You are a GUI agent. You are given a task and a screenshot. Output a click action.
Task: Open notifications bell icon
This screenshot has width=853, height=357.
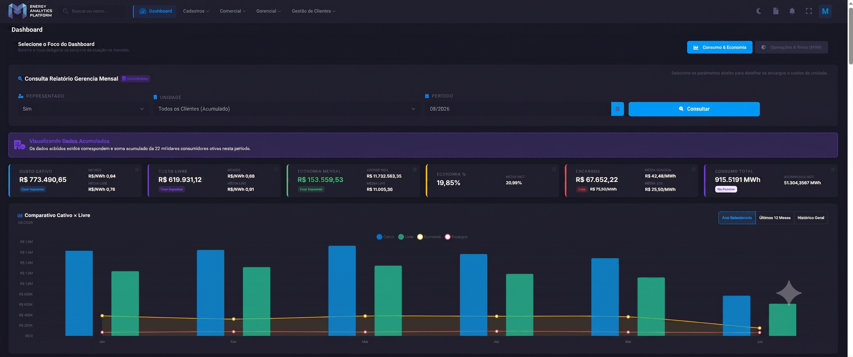(792, 11)
